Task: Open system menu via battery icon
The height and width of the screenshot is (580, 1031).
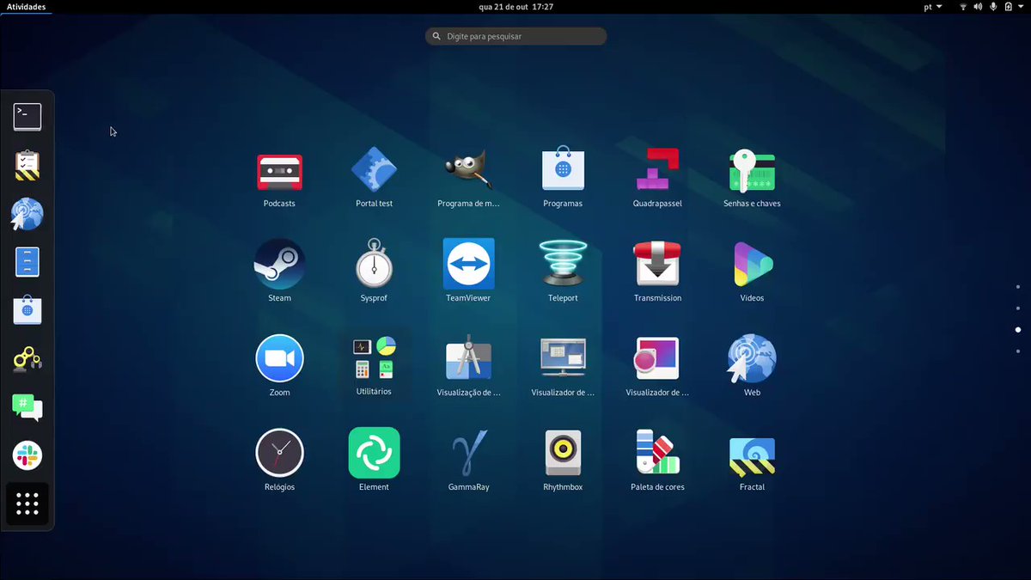Action: 1009,7
